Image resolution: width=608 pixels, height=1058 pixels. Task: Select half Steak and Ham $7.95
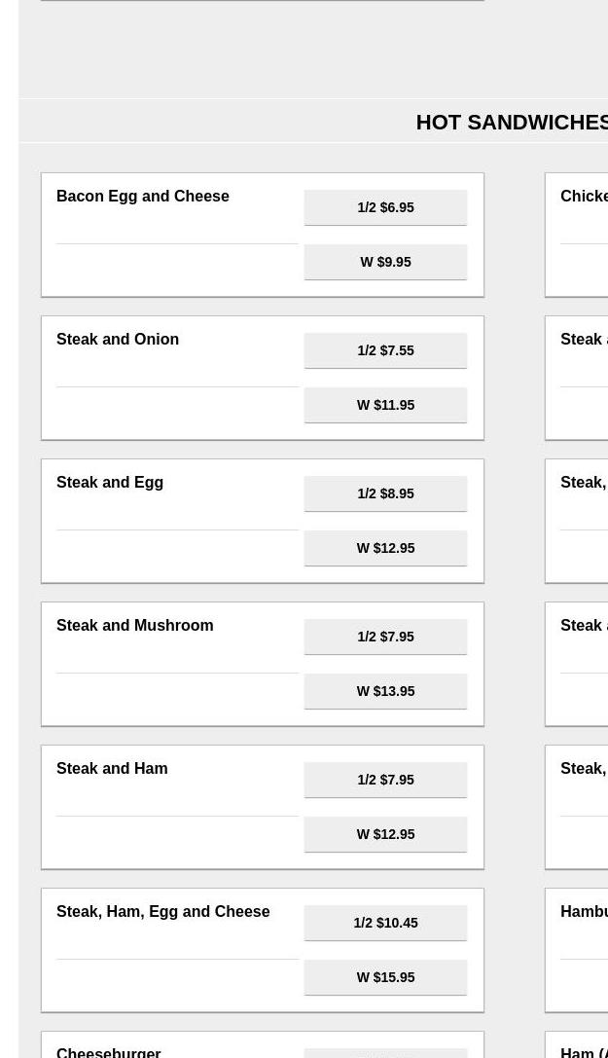pyautogui.click(x=385, y=780)
